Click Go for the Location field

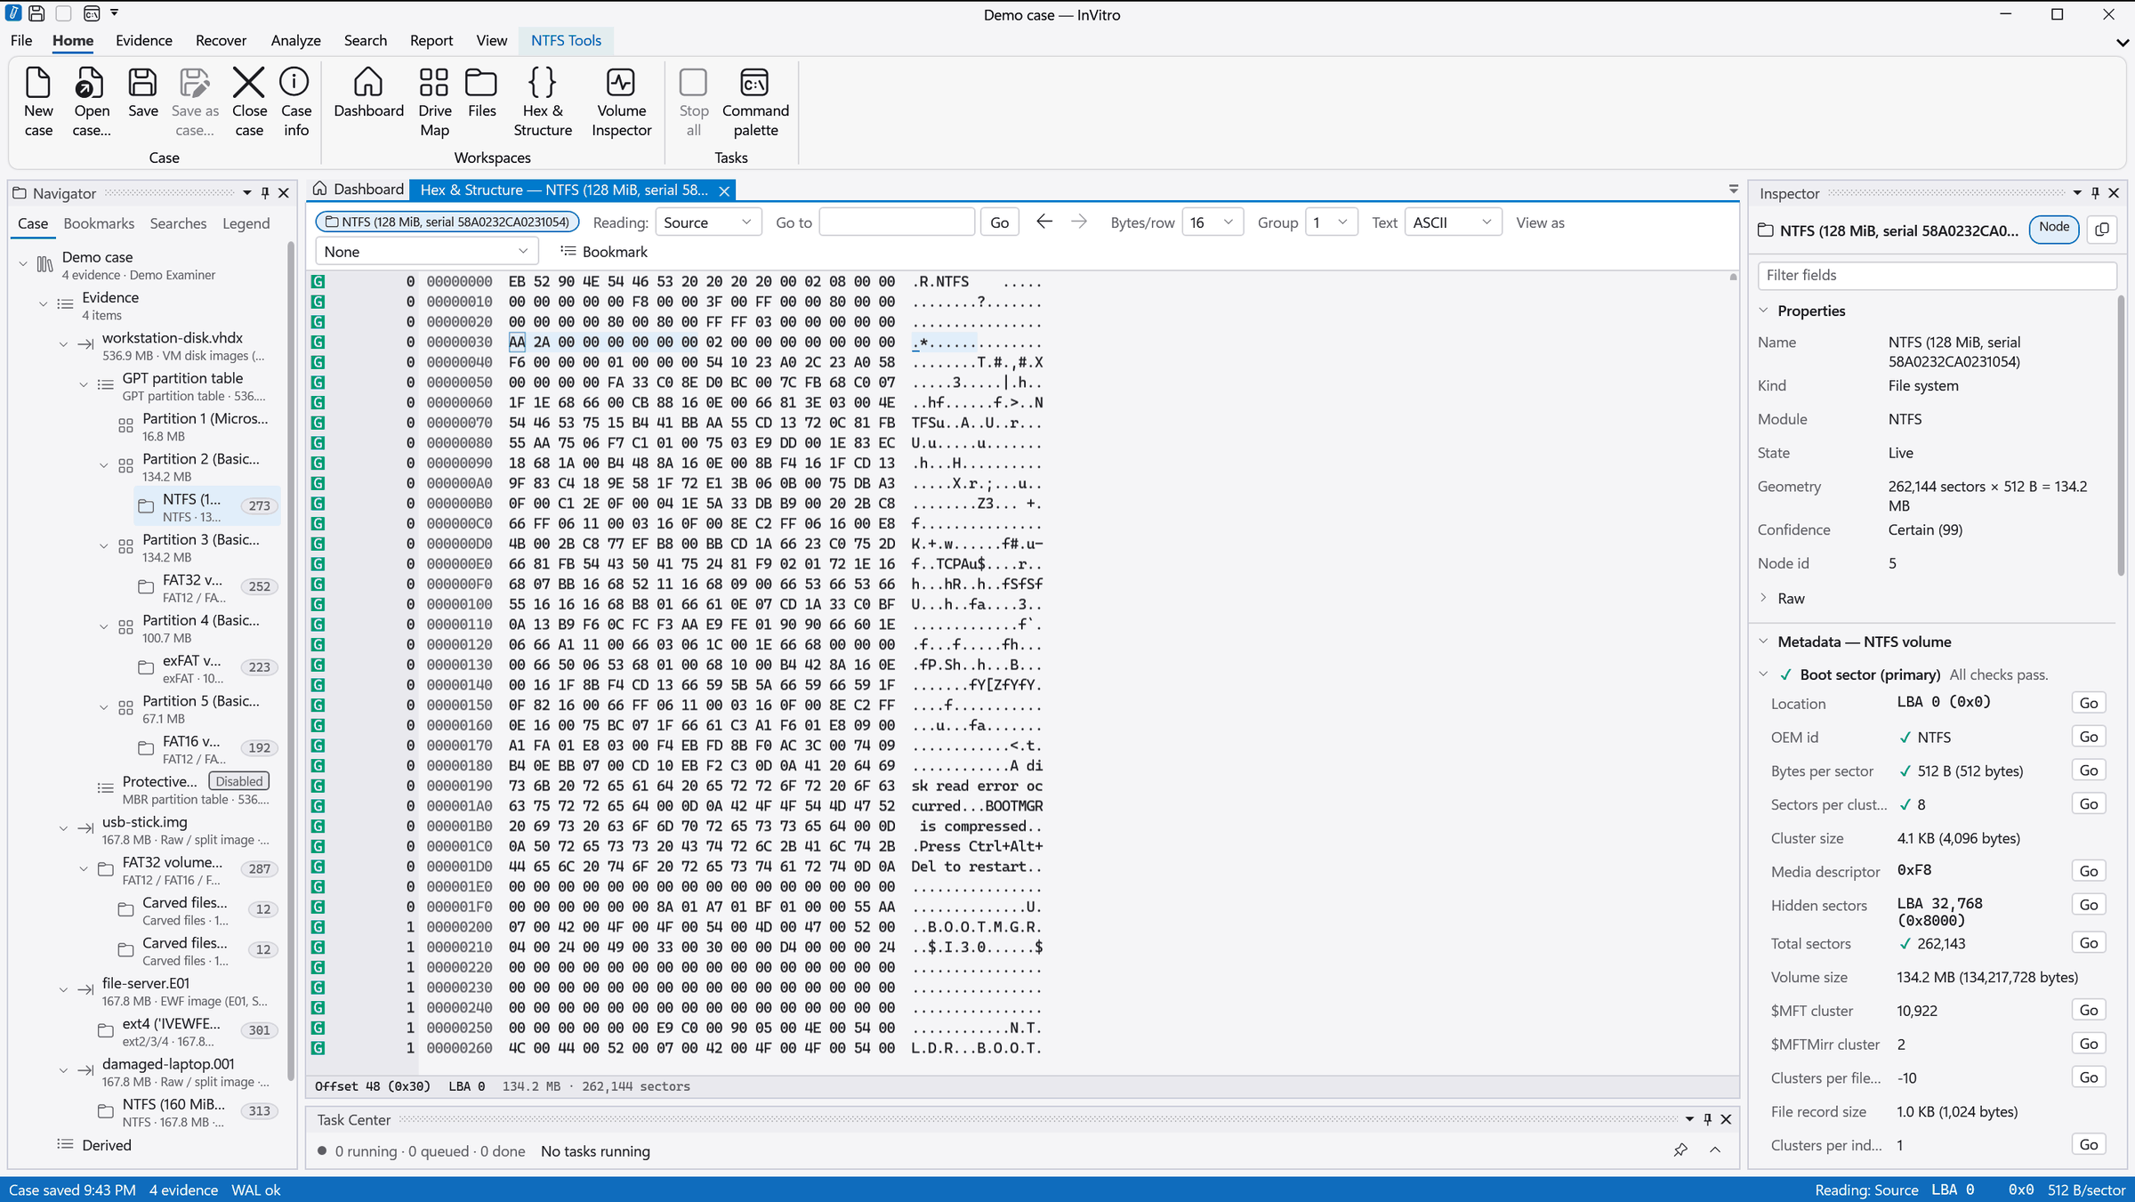click(x=2088, y=703)
